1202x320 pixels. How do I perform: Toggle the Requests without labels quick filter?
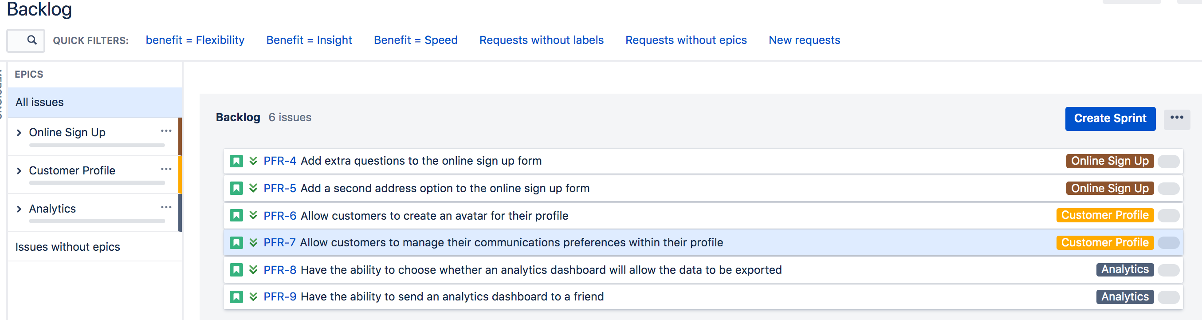[541, 40]
